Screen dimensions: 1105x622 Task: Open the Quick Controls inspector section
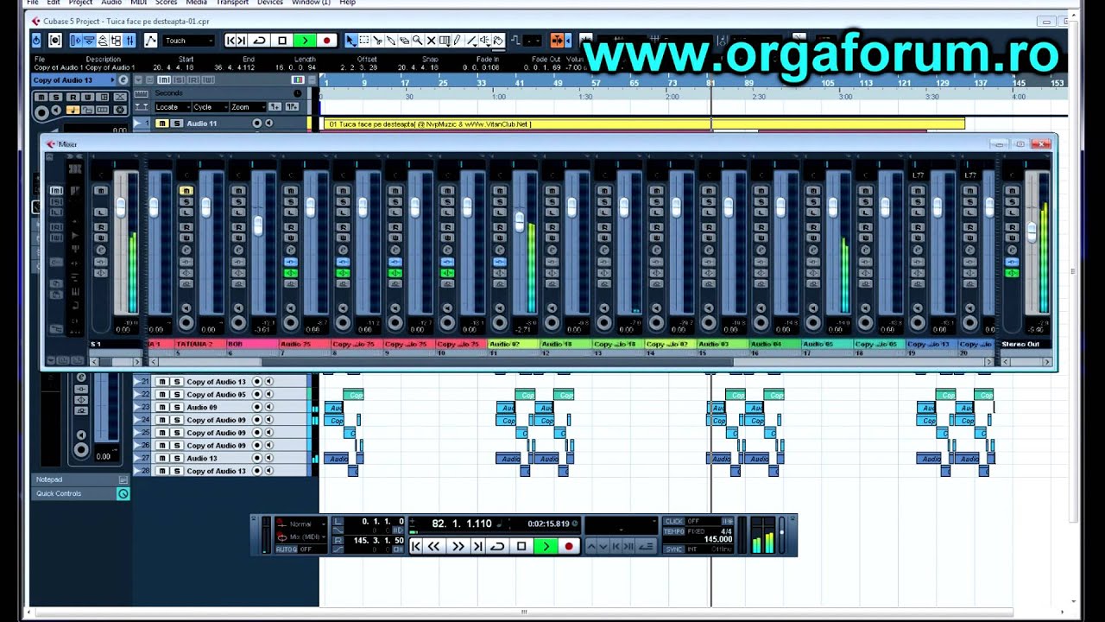[80, 494]
